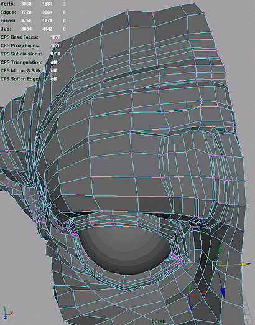
Task: Click the green Y origin axis label
Action: click(x=190, y=287)
